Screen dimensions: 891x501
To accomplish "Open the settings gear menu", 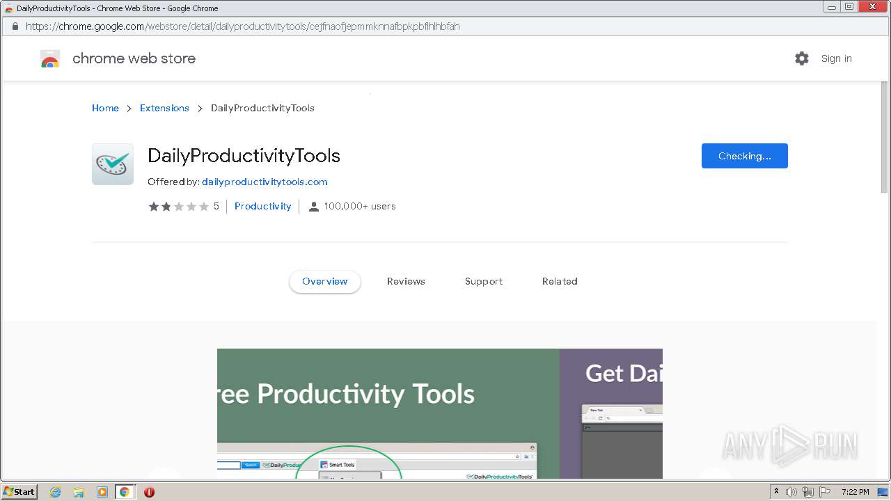I will 802,58.
